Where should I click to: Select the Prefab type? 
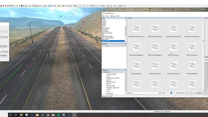click(x=104, y=23)
